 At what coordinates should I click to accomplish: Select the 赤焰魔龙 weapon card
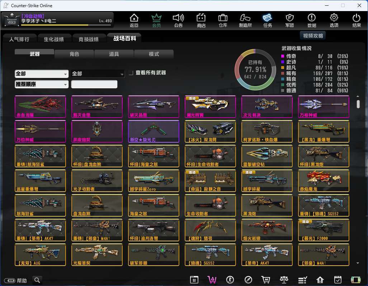coord(324,181)
